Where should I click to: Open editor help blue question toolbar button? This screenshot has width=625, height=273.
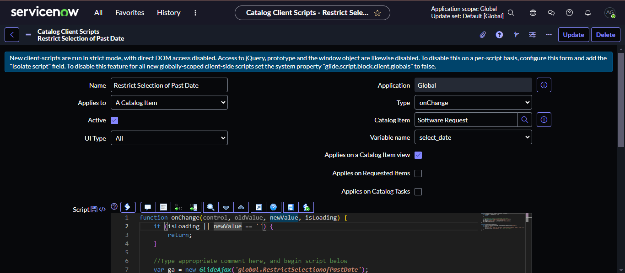click(x=273, y=207)
